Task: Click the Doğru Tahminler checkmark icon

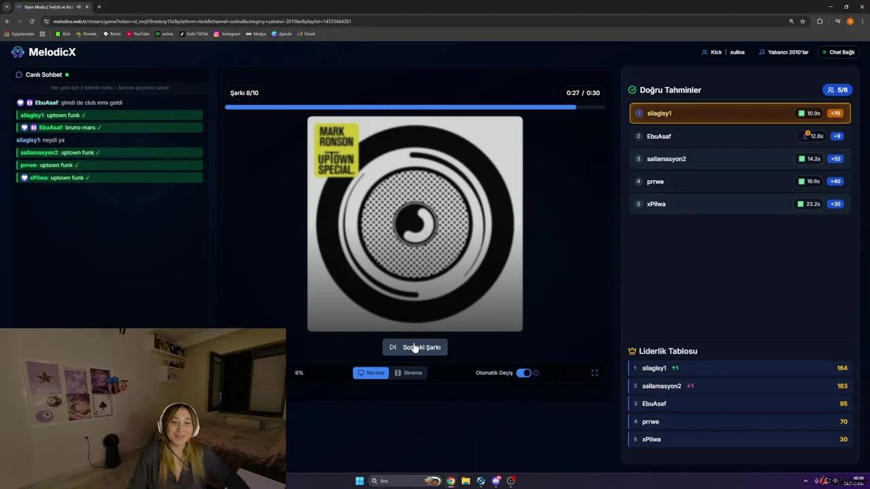Action: point(632,90)
